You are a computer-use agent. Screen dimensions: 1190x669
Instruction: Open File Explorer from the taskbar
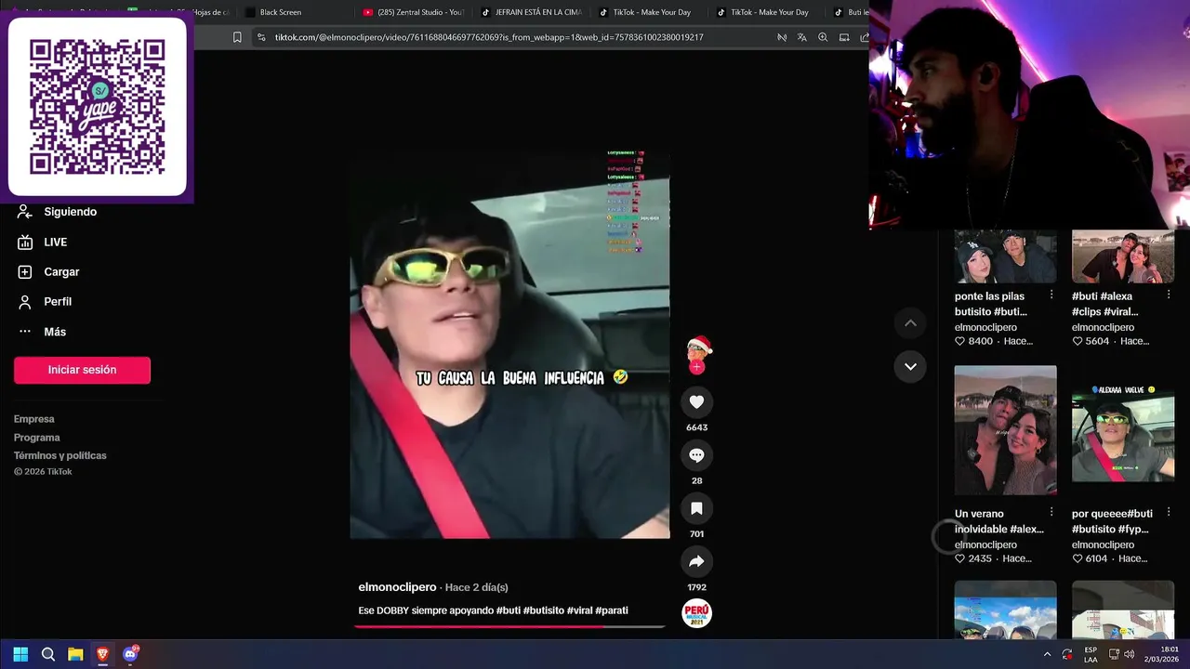click(x=75, y=654)
